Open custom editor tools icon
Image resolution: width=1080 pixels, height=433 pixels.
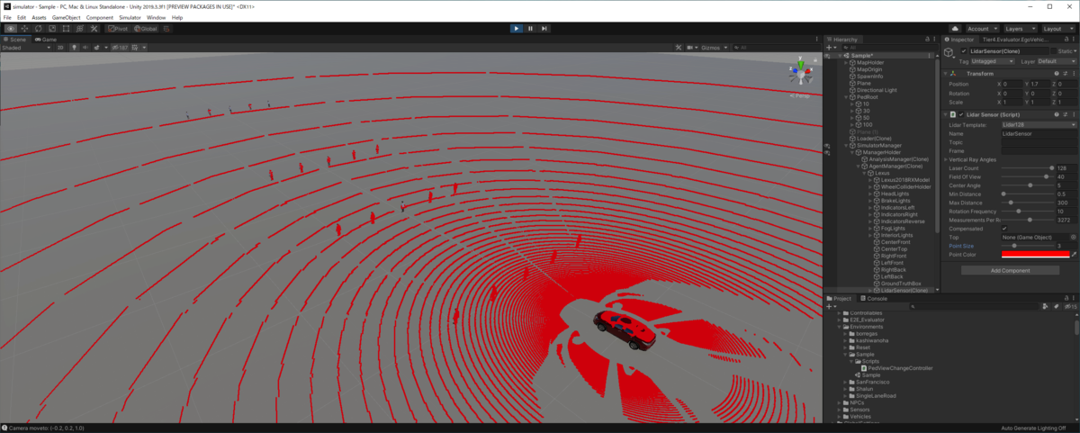[x=95, y=29]
